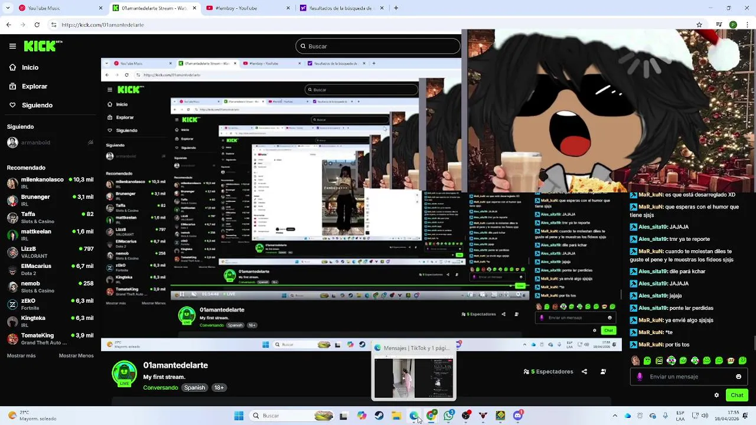The image size is (756, 425).
Task: View site information icon beside the URL
Action: pyautogui.click(x=54, y=25)
